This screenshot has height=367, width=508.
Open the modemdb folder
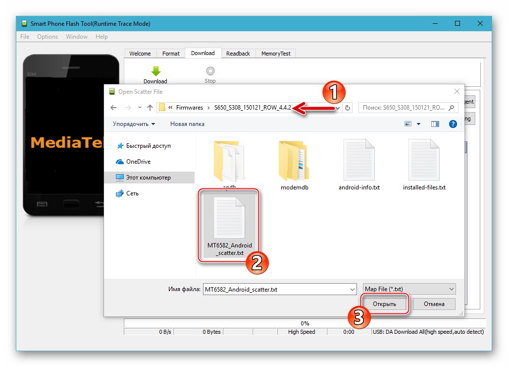click(x=294, y=165)
